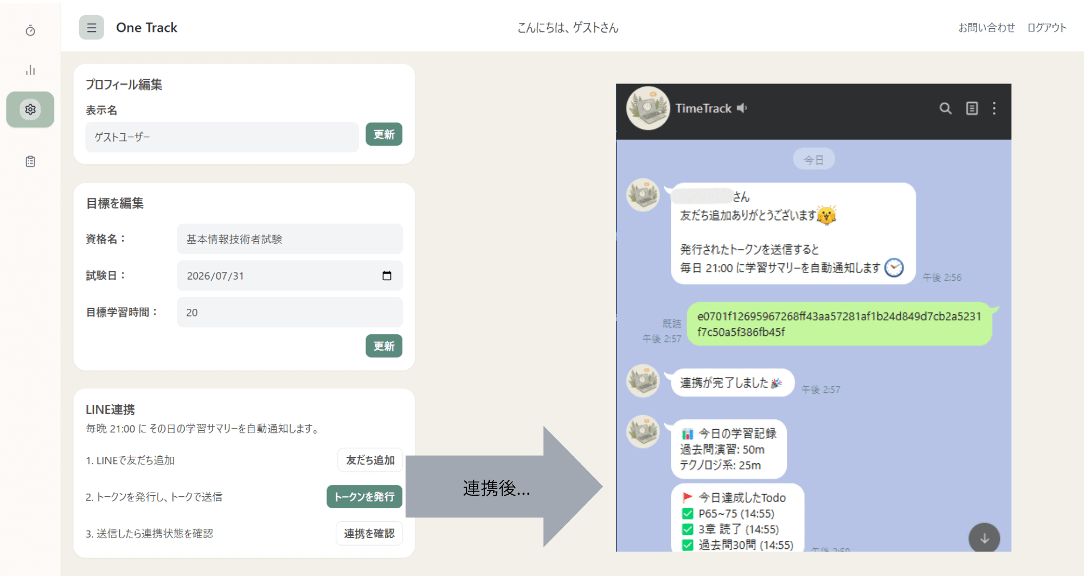Click the speaker icon next to TimeTrack
1084x576 pixels.
click(x=742, y=108)
